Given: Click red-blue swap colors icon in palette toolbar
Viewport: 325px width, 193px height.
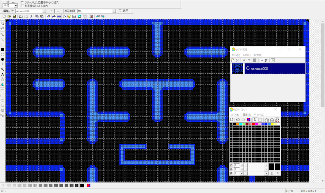Looking at the screenshot, I should pyautogui.click(x=249, y=120).
